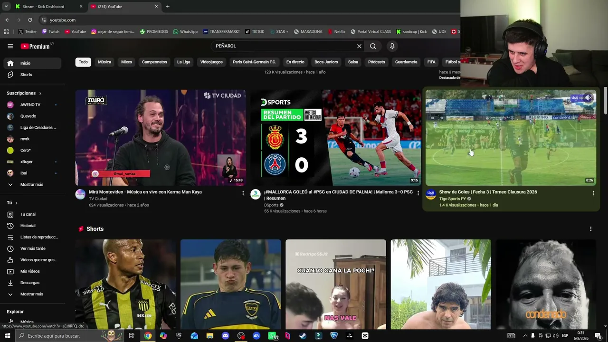
Task: Open the Netflix bookmark
Action: 337,32
